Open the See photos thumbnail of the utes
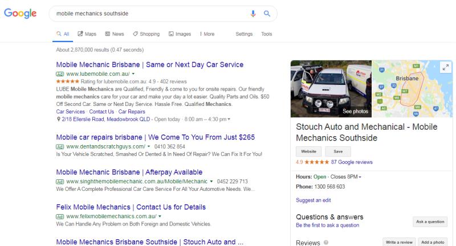The height and width of the screenshot is (246, 456). tap(331, 89)
